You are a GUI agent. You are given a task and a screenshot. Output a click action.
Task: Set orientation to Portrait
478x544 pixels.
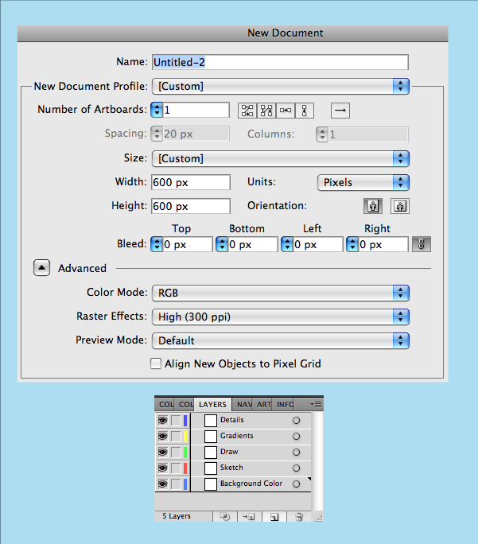coord(372,206)
